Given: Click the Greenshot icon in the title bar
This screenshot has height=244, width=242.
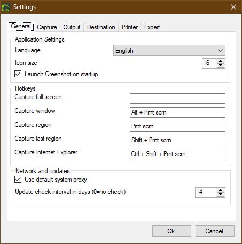Looking at the screenshot, I should point(6,7).
